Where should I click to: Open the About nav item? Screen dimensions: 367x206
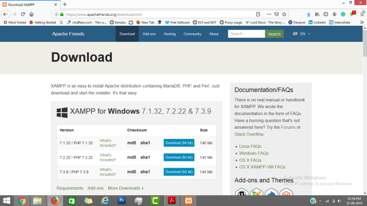coord(214,34)
